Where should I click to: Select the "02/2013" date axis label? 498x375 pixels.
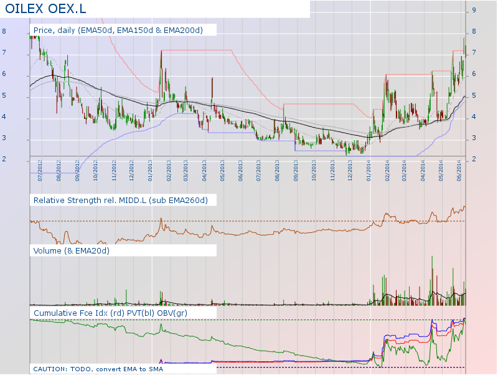pyautogui.click(x=169, y=171)
